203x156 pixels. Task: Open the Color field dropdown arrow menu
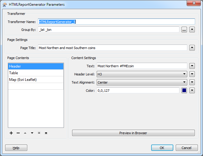pos(192,91)
